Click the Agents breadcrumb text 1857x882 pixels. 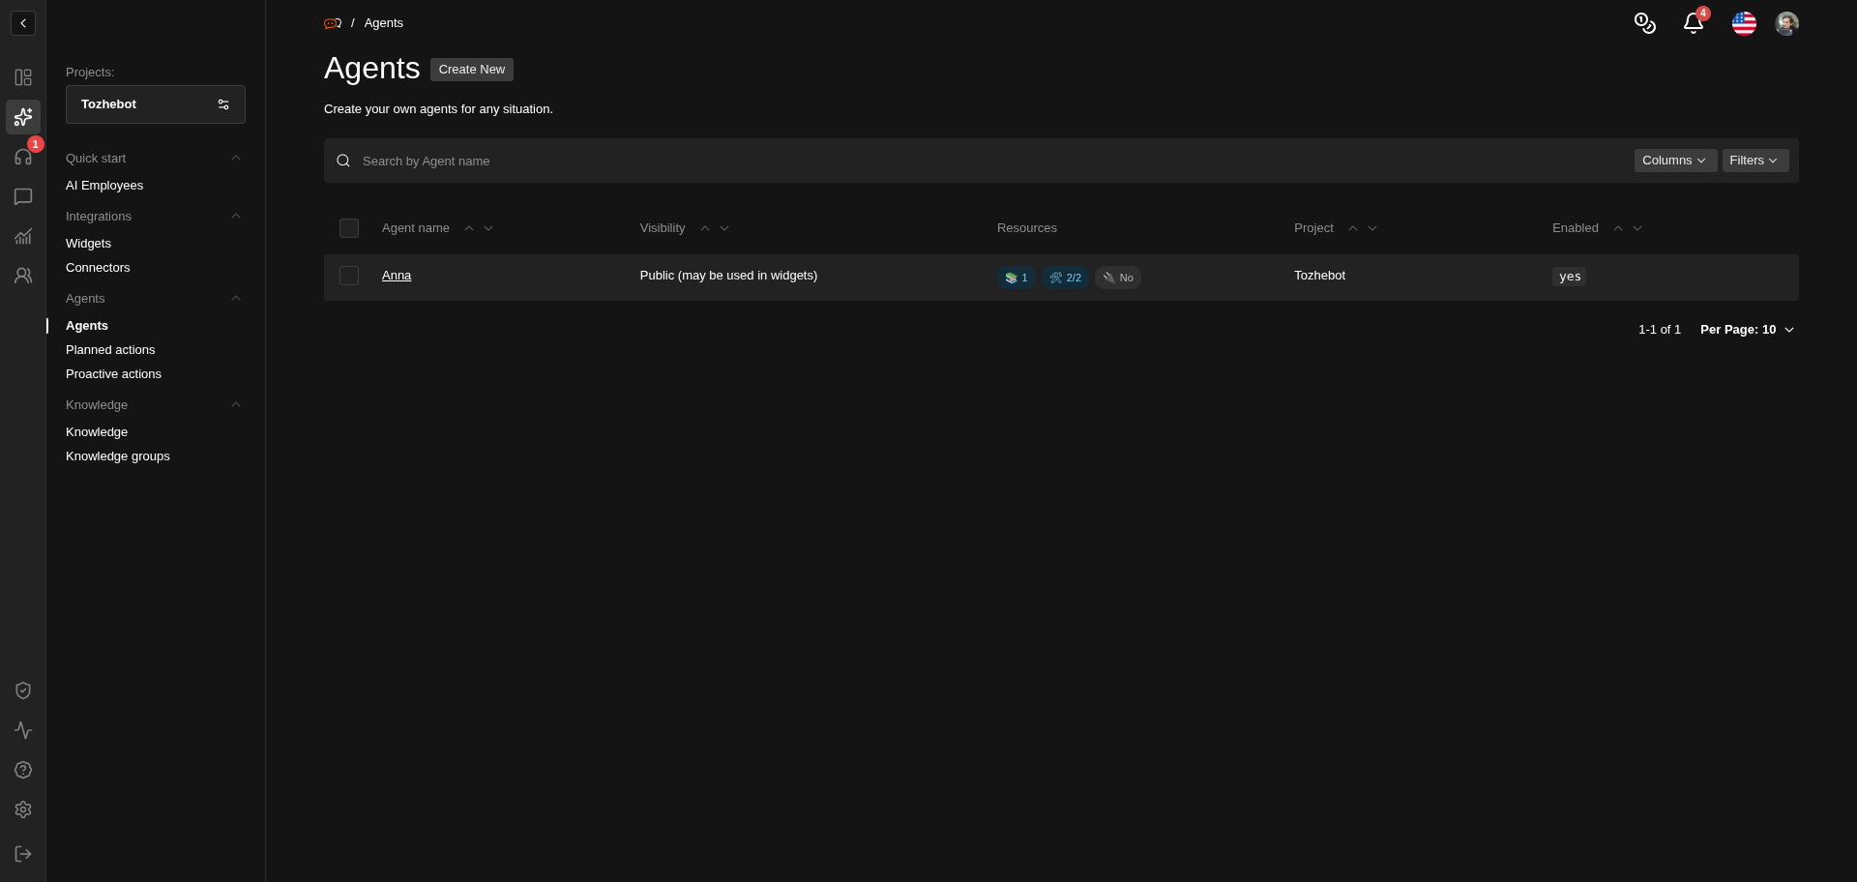[384, 23]
